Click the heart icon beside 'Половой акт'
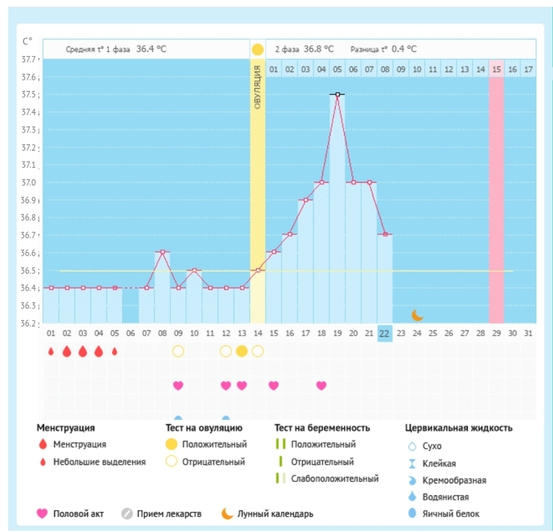The height and width of the screenshot is (532, 553). [x=42, y=513]
